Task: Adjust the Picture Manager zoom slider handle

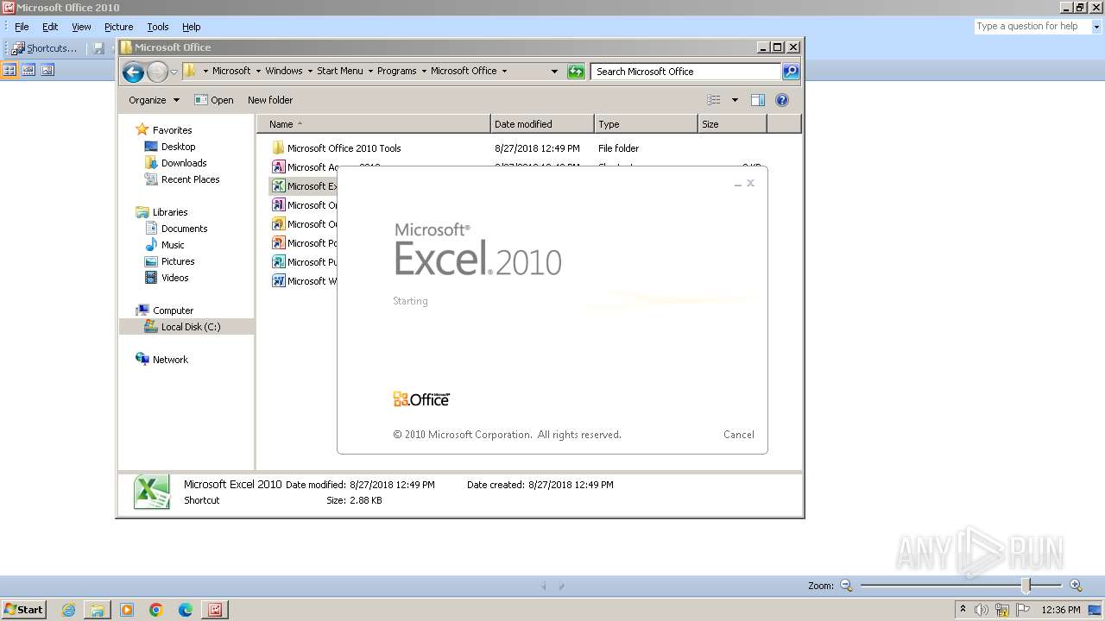Action: 1026,586
